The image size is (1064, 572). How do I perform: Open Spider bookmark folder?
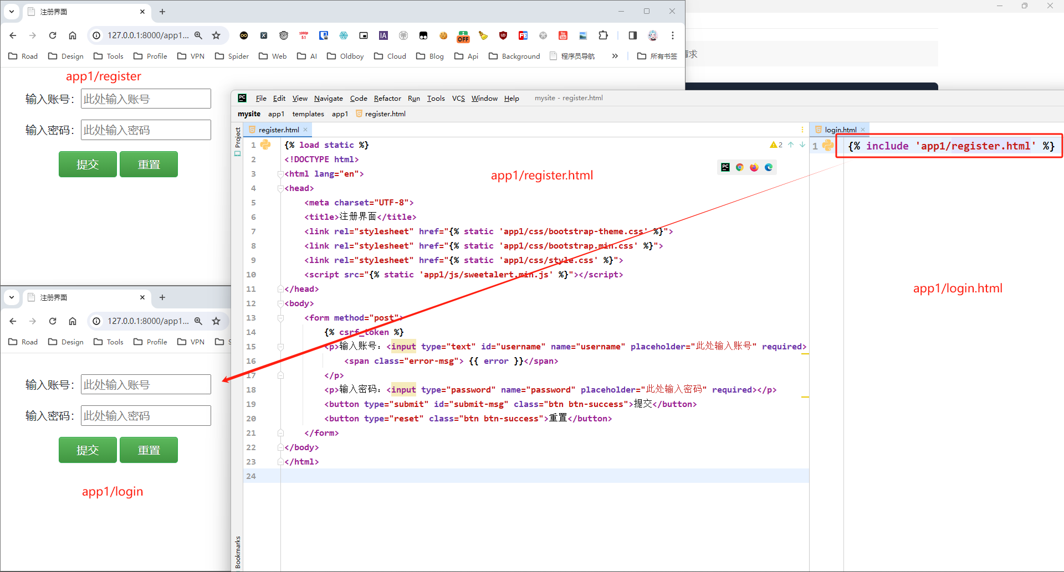coord(232,56)
